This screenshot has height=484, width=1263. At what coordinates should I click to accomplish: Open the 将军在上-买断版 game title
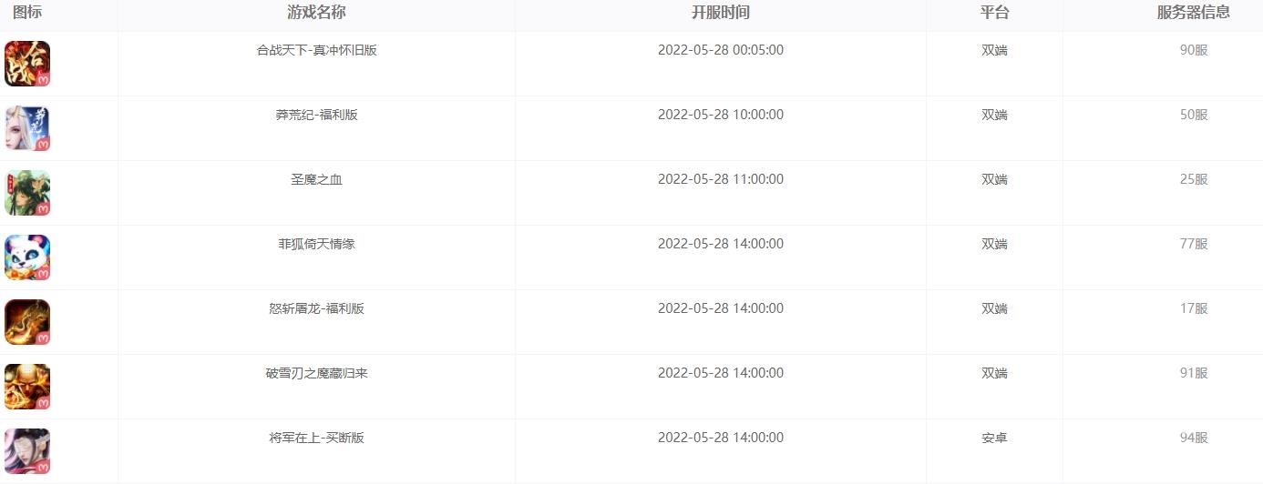pyautogui.click(x=316, y=438)
